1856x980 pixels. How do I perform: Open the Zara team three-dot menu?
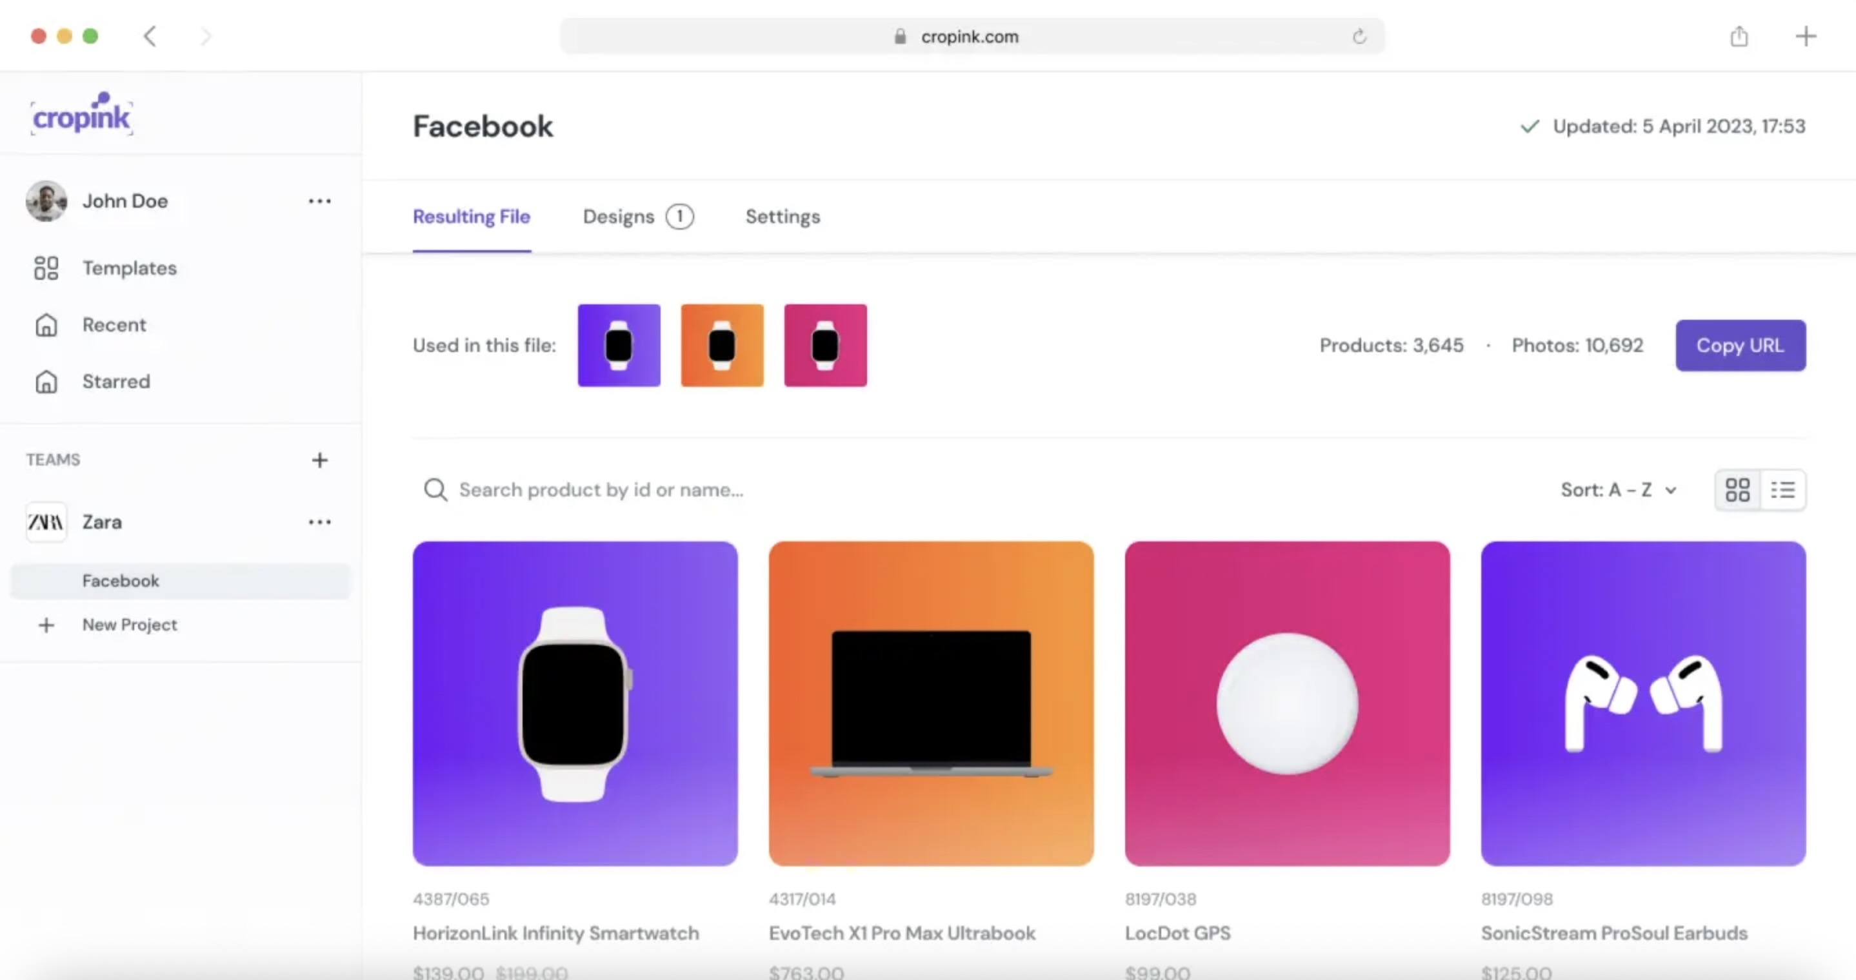tap(319, 522)
